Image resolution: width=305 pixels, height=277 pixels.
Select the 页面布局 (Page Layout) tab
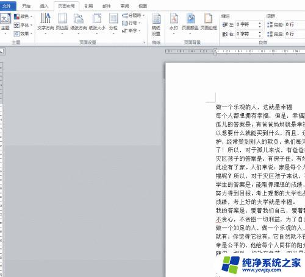click(x=66, y=6)
